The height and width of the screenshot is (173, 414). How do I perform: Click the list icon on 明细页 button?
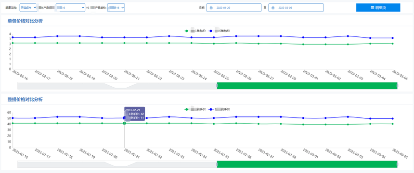[x=372, y=8]
